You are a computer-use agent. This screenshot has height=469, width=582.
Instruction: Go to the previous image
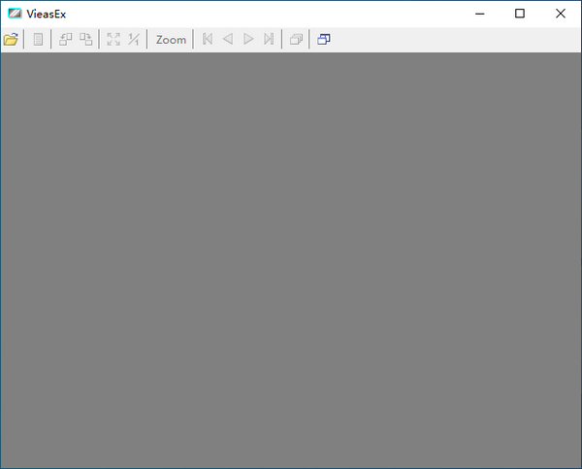[x=228, y=39]
